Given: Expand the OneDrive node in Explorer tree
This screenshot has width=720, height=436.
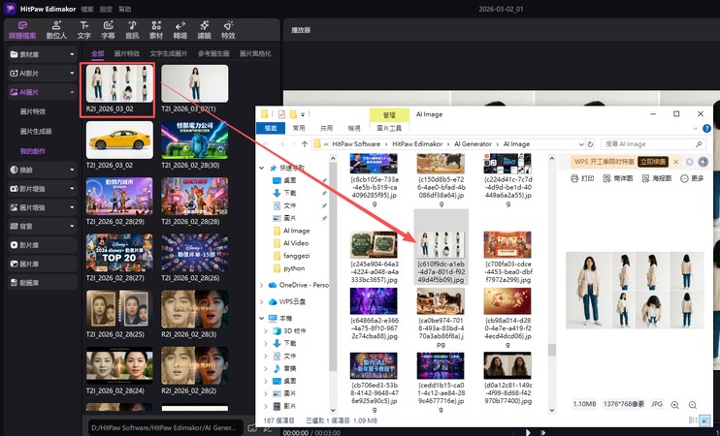Looking at the screenshot, I should tap(262, 285).
